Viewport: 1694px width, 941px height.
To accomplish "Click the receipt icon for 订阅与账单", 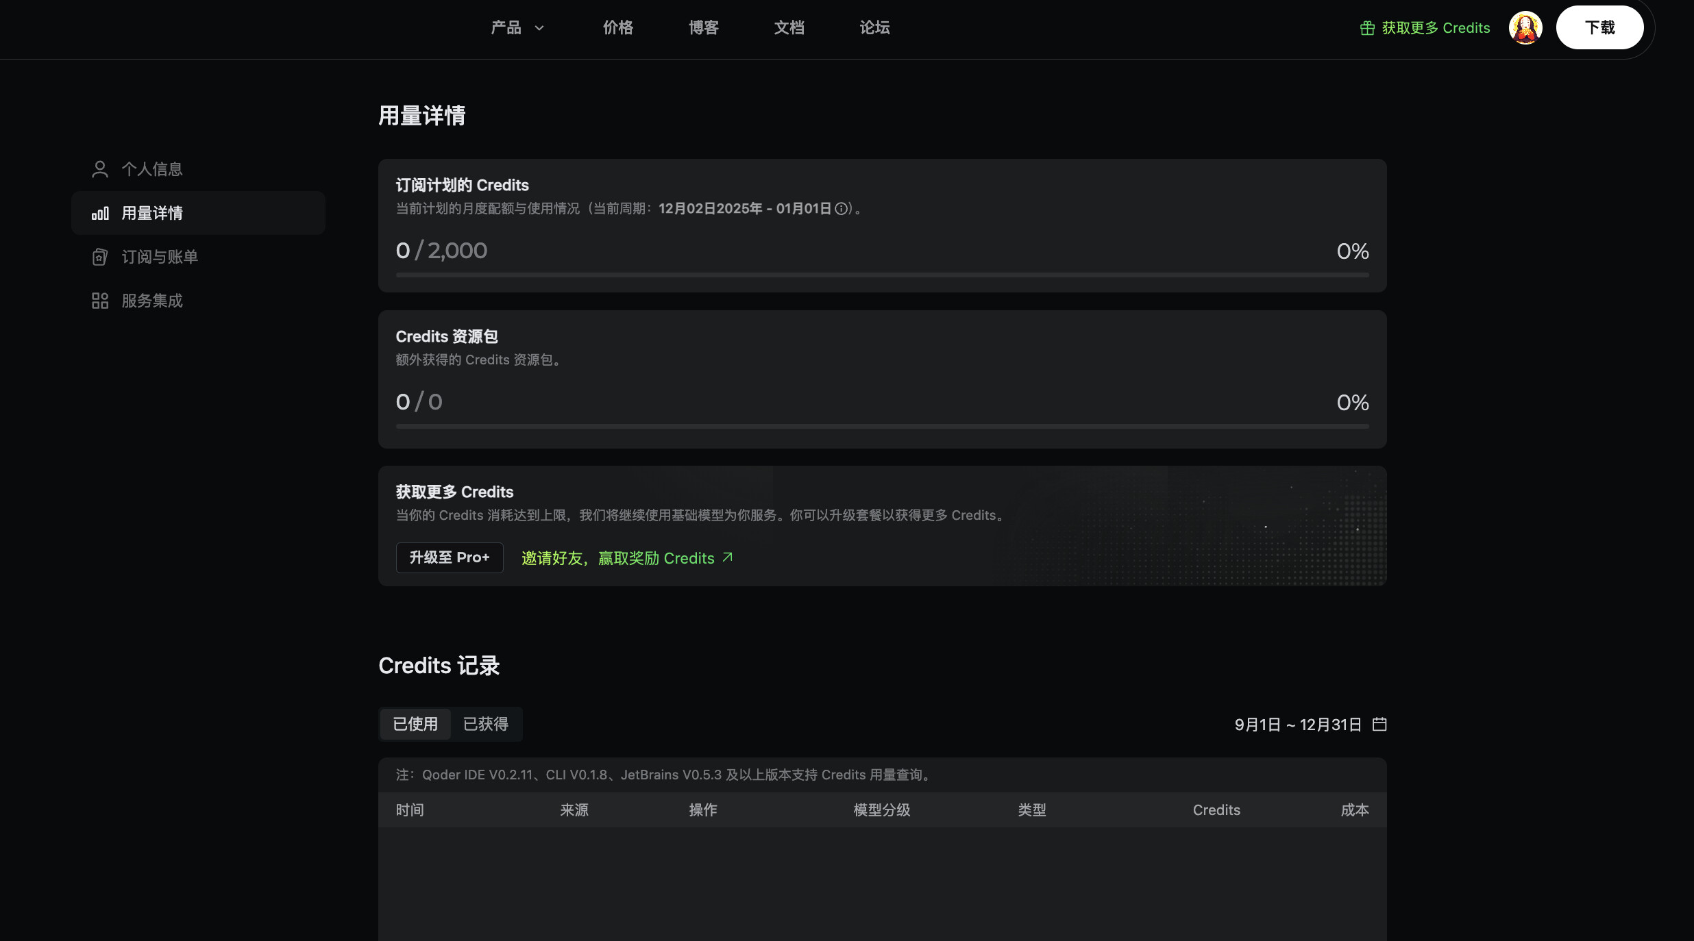I will (x=100, y=257).
